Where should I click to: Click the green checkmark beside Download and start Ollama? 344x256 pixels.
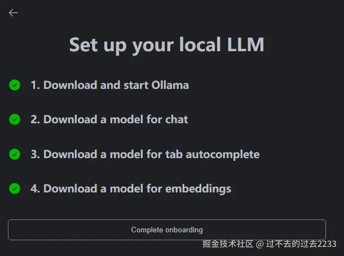click(15, 85)
